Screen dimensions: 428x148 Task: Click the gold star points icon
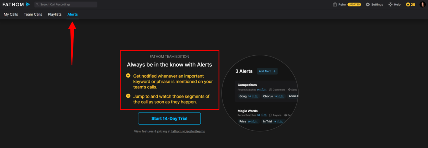(408, 5)
